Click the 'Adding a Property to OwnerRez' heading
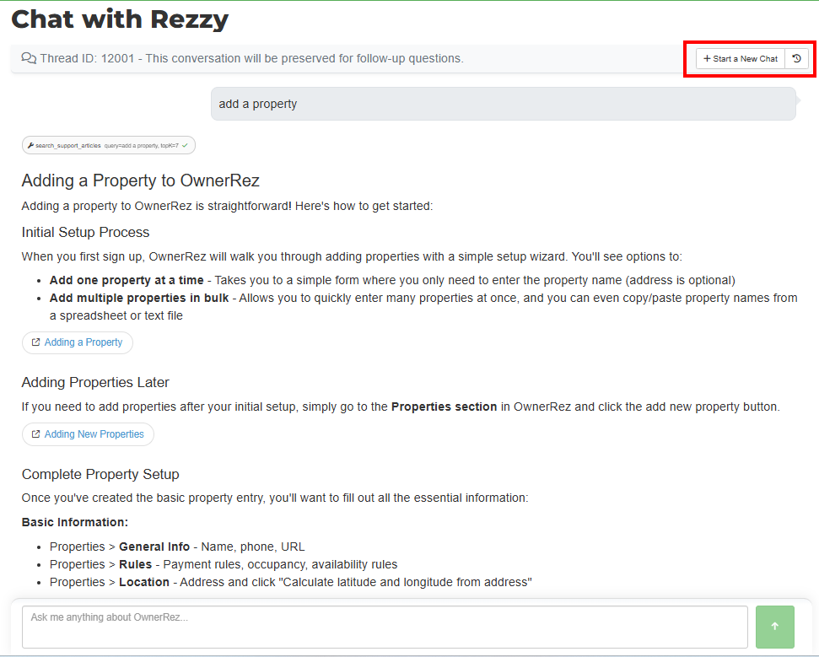This screenshot has height=657, width=819. click(140, 180)
